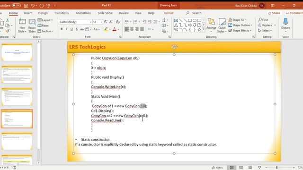Apply red font color
Viewport: 303px width, 170px height.
click(115, 29)
